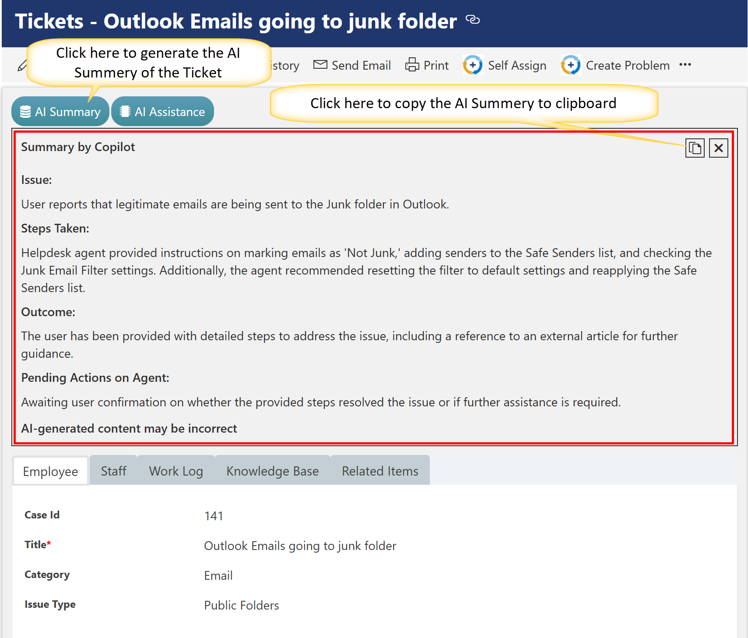Click the Self Assign toolbar icon

pyautogui.click(x=473, y=65)
